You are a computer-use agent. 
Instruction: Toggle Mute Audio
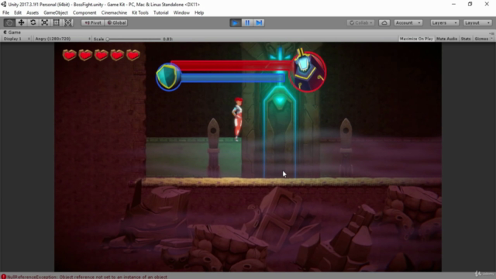(446, 39)
